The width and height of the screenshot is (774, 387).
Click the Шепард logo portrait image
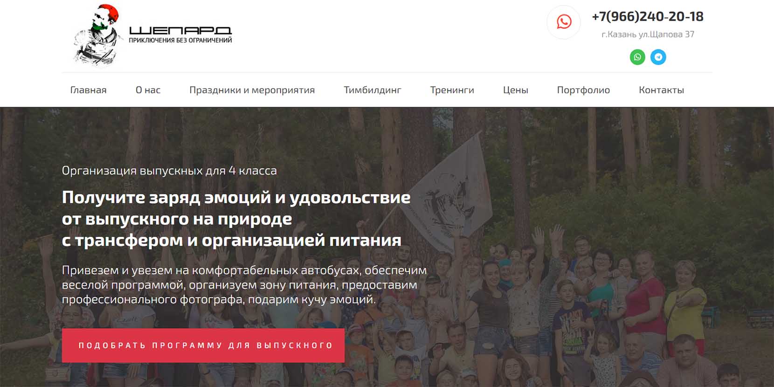[x=97, y=35]
